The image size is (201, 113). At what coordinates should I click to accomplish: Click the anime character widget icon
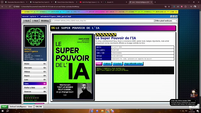[193, 94]
